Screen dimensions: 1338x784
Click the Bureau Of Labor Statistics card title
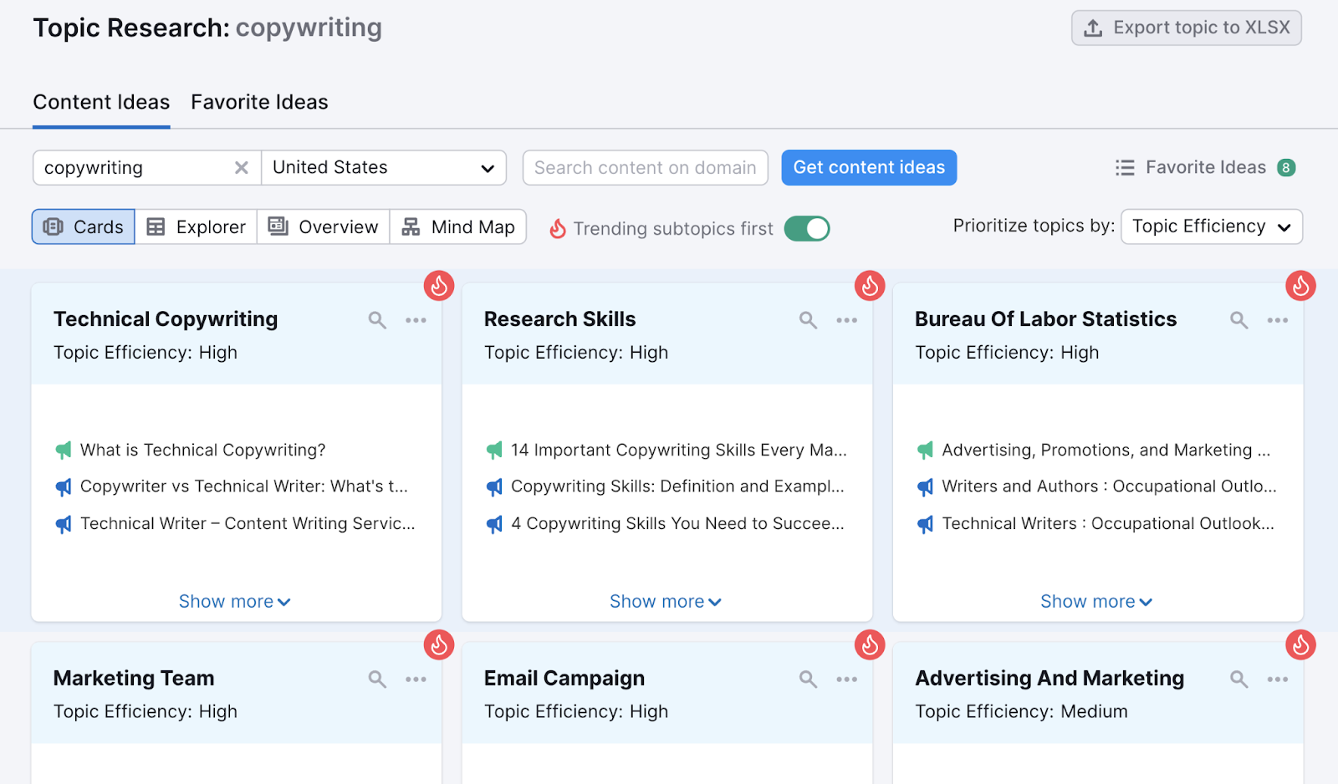coord(1045,319)
